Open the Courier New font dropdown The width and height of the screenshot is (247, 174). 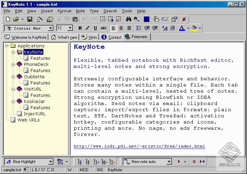51,28
